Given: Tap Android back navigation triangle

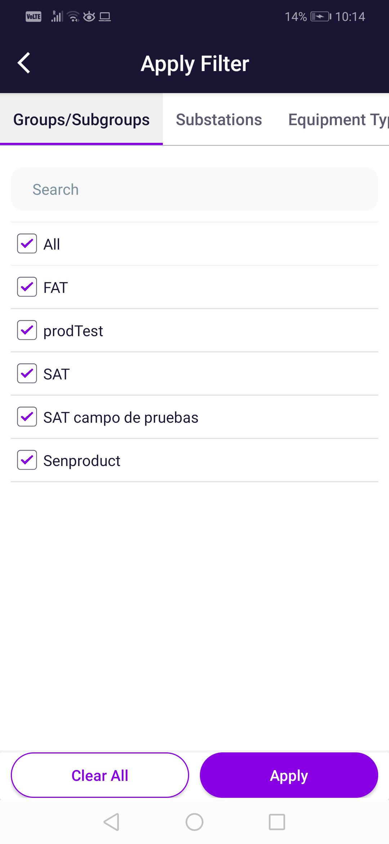Looking at the screenshot, I should 111,822.
